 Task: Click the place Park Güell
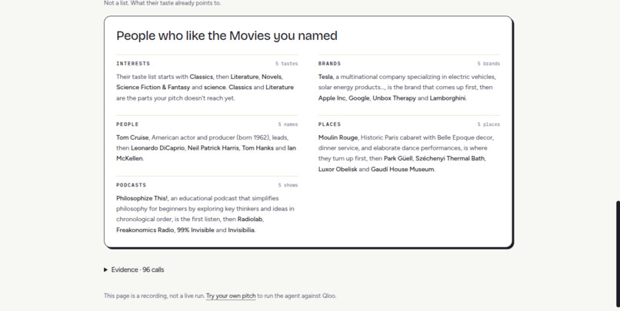click(398, 158)
